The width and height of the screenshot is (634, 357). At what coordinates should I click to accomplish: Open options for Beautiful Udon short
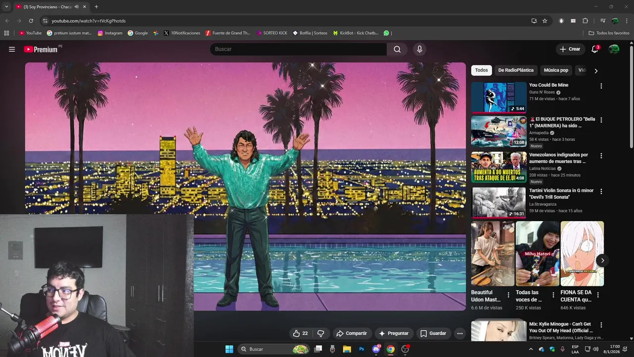[x=508, y=295]
